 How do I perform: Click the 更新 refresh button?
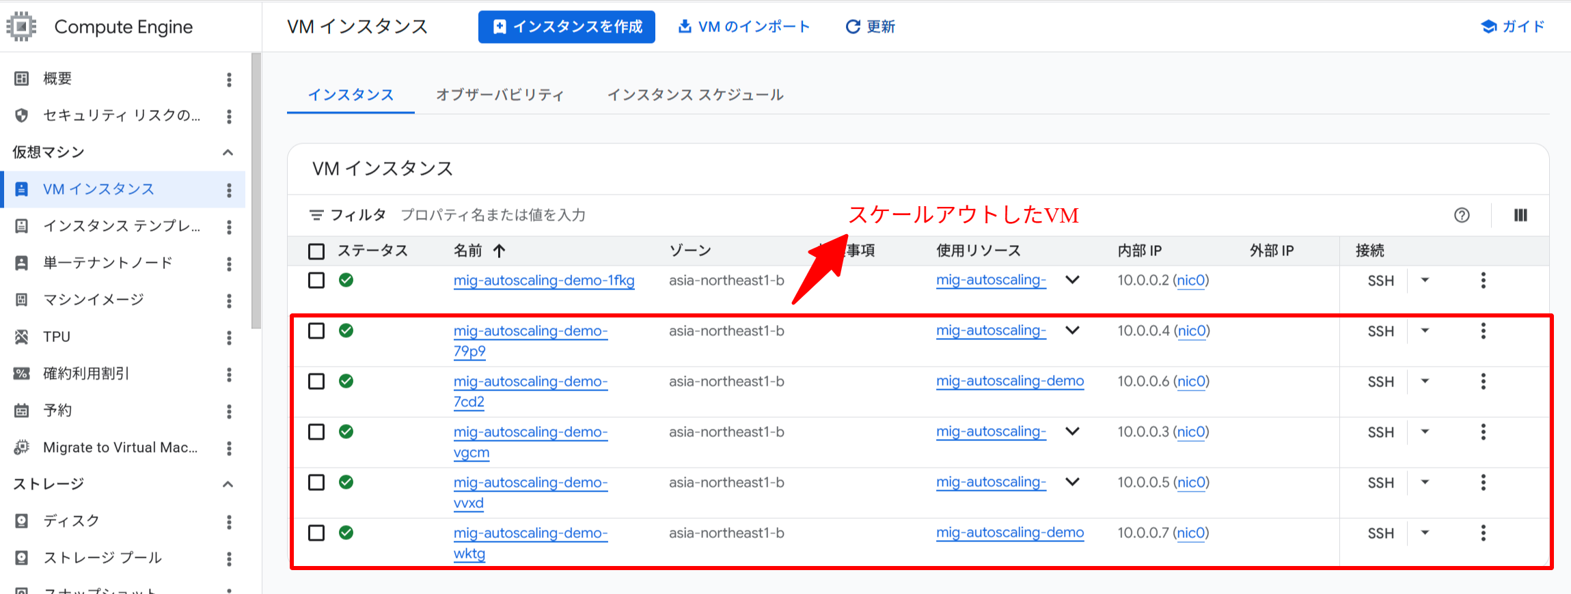point(871,27)
